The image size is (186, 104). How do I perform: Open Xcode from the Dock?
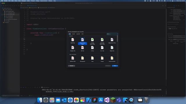tap(88, 100)
